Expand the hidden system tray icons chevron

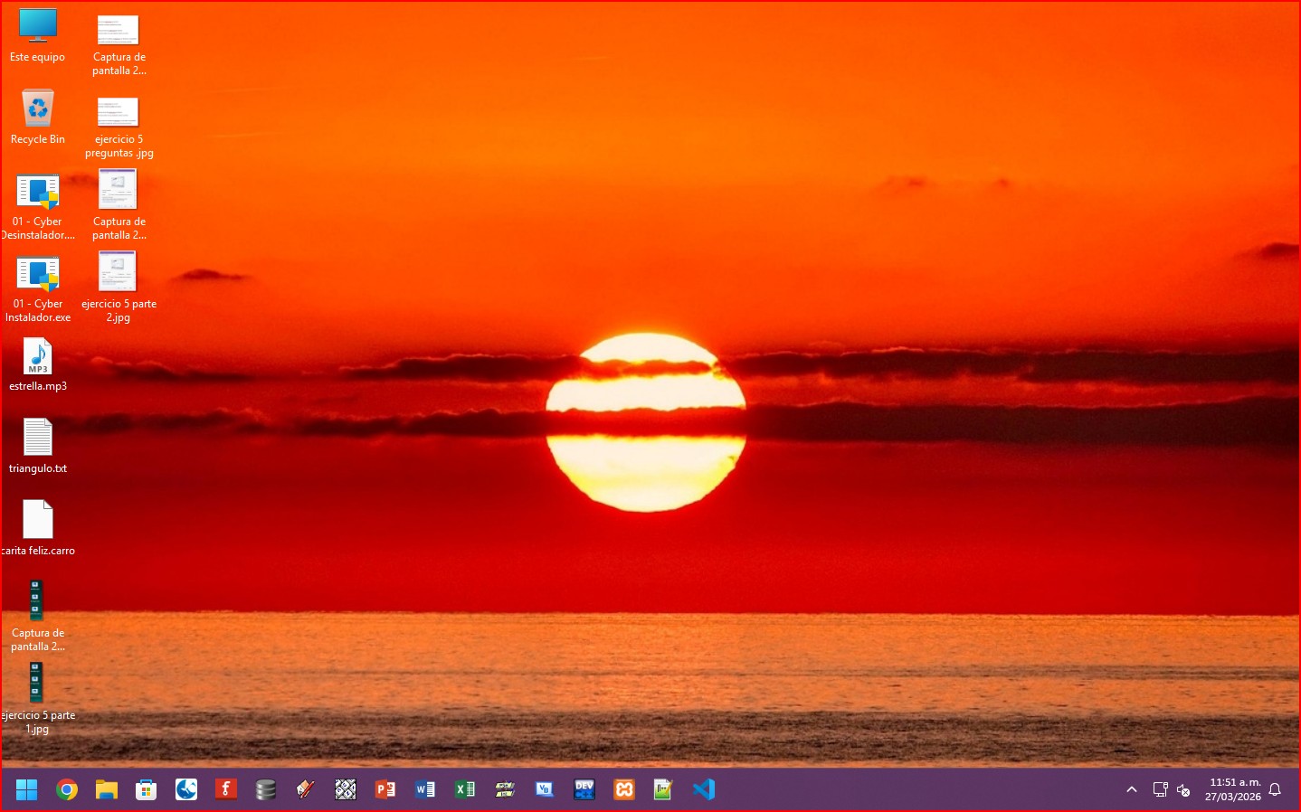1131,789
